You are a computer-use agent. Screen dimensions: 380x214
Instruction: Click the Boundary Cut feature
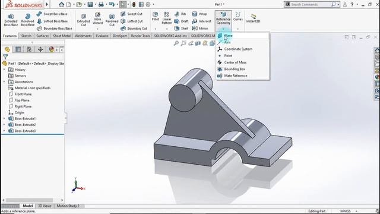[x=134, y=29]
